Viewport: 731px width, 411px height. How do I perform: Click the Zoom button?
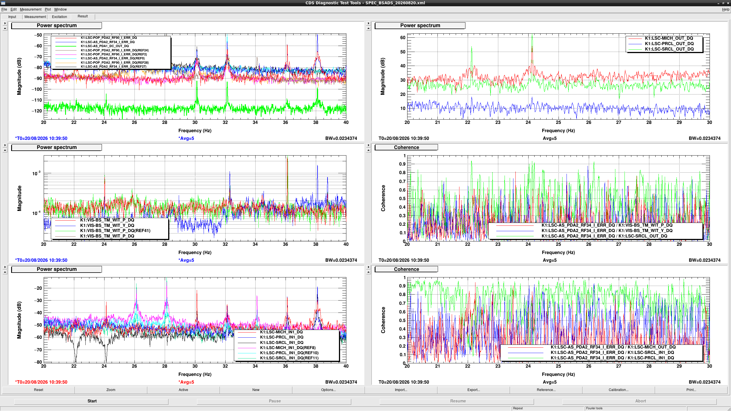111,390
